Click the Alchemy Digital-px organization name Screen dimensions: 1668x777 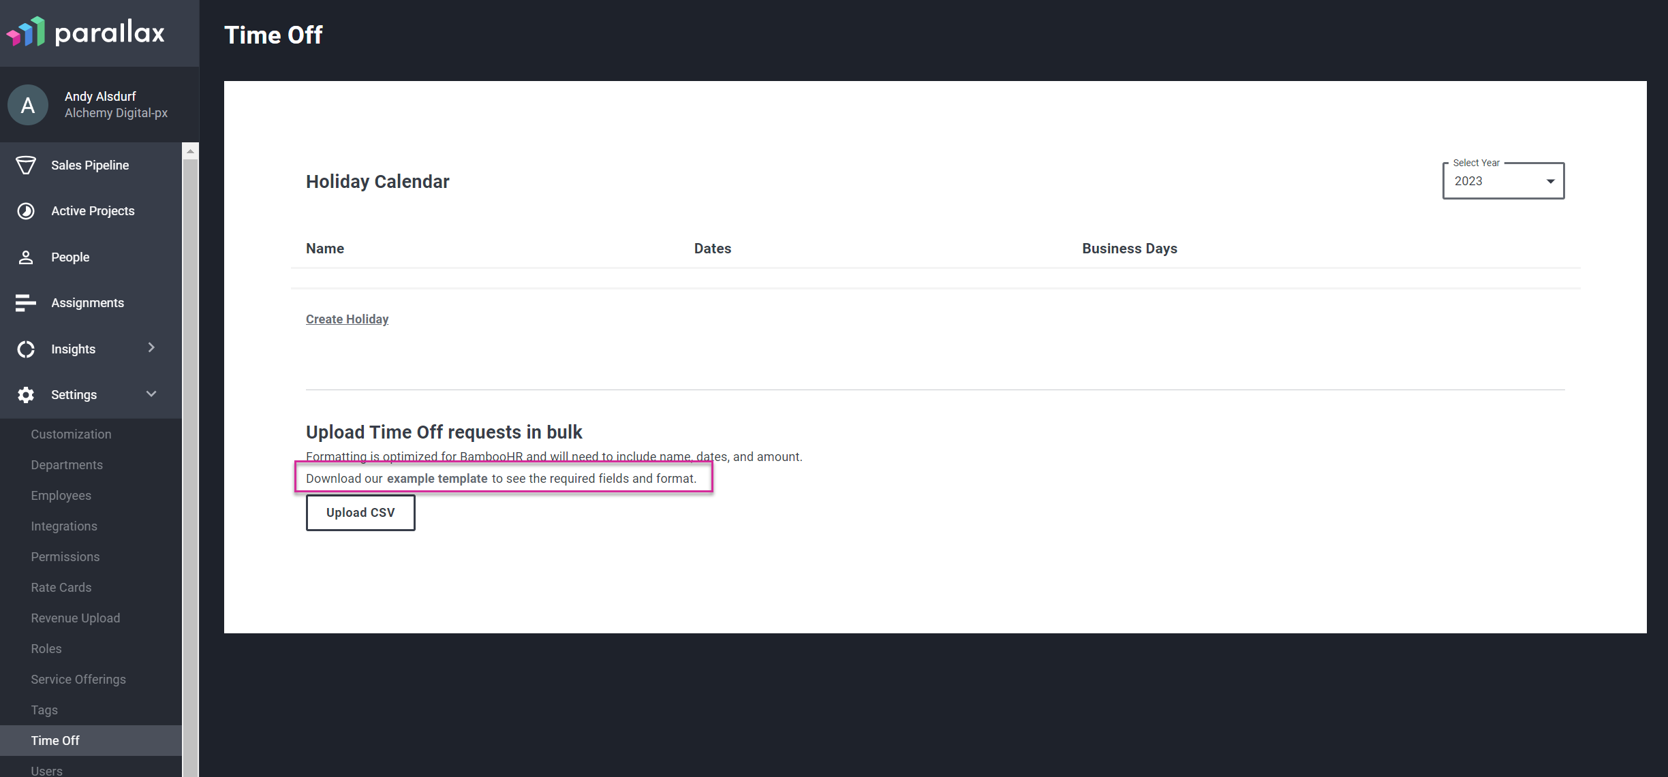pyautogui.click(x=116, y=113)
